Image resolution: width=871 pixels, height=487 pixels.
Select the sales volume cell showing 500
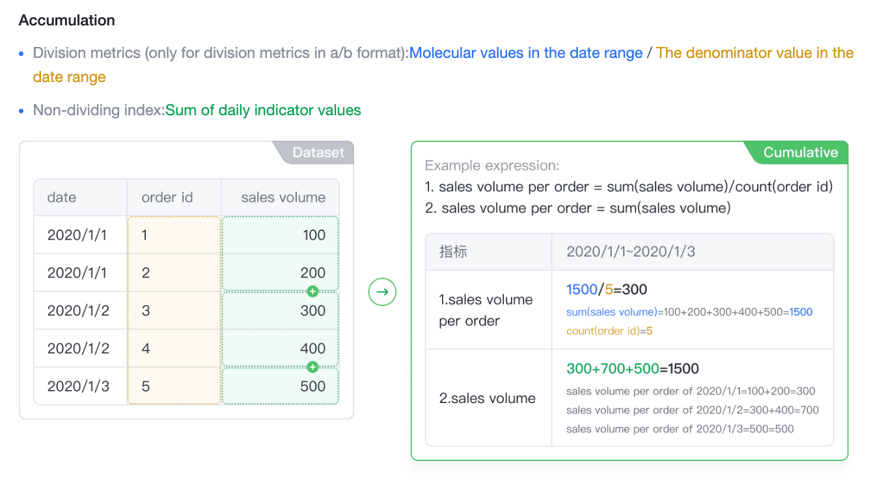click(x=281, y=386)
